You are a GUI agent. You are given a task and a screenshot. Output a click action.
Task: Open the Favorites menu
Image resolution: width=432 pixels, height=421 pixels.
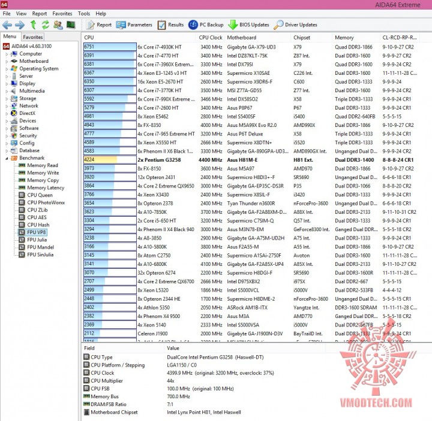pos(62,13)
